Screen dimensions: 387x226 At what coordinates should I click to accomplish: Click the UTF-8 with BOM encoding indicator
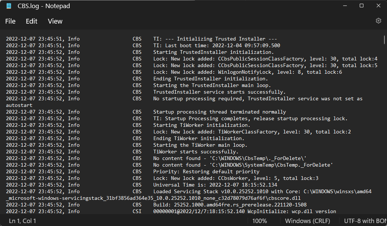coord(365,221)
